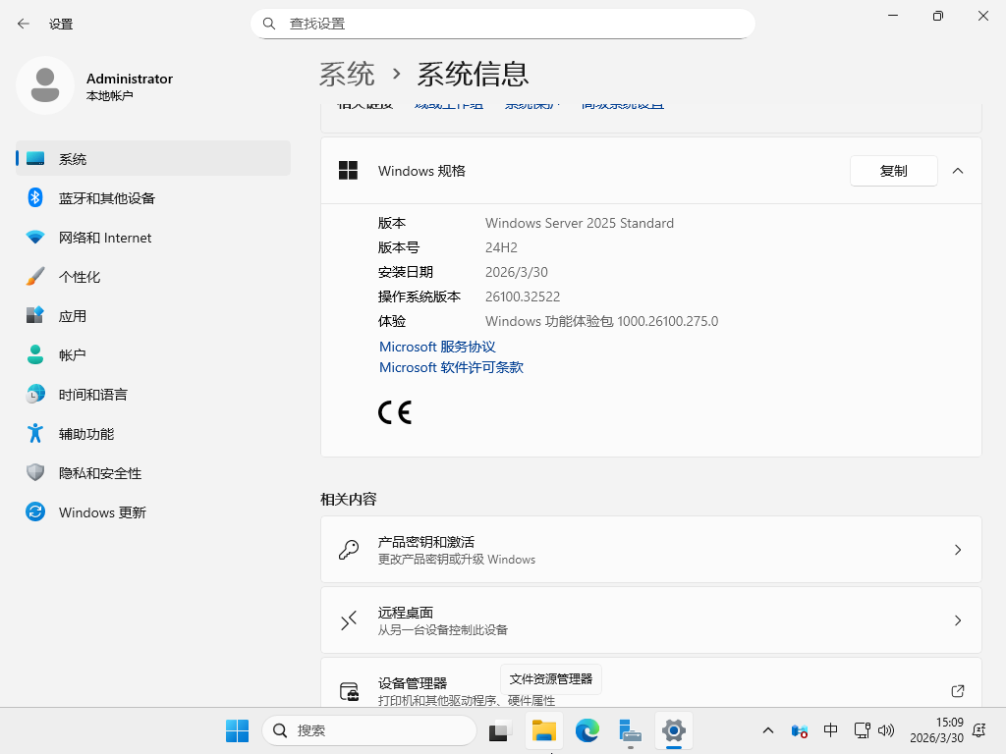Open the Start menu via Windows logo
Image resolution: width=1006 pixels, height=754 pixels.
236,730
